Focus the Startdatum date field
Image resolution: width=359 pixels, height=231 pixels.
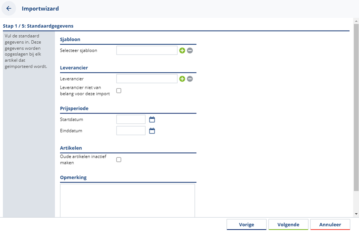point(131,119)
